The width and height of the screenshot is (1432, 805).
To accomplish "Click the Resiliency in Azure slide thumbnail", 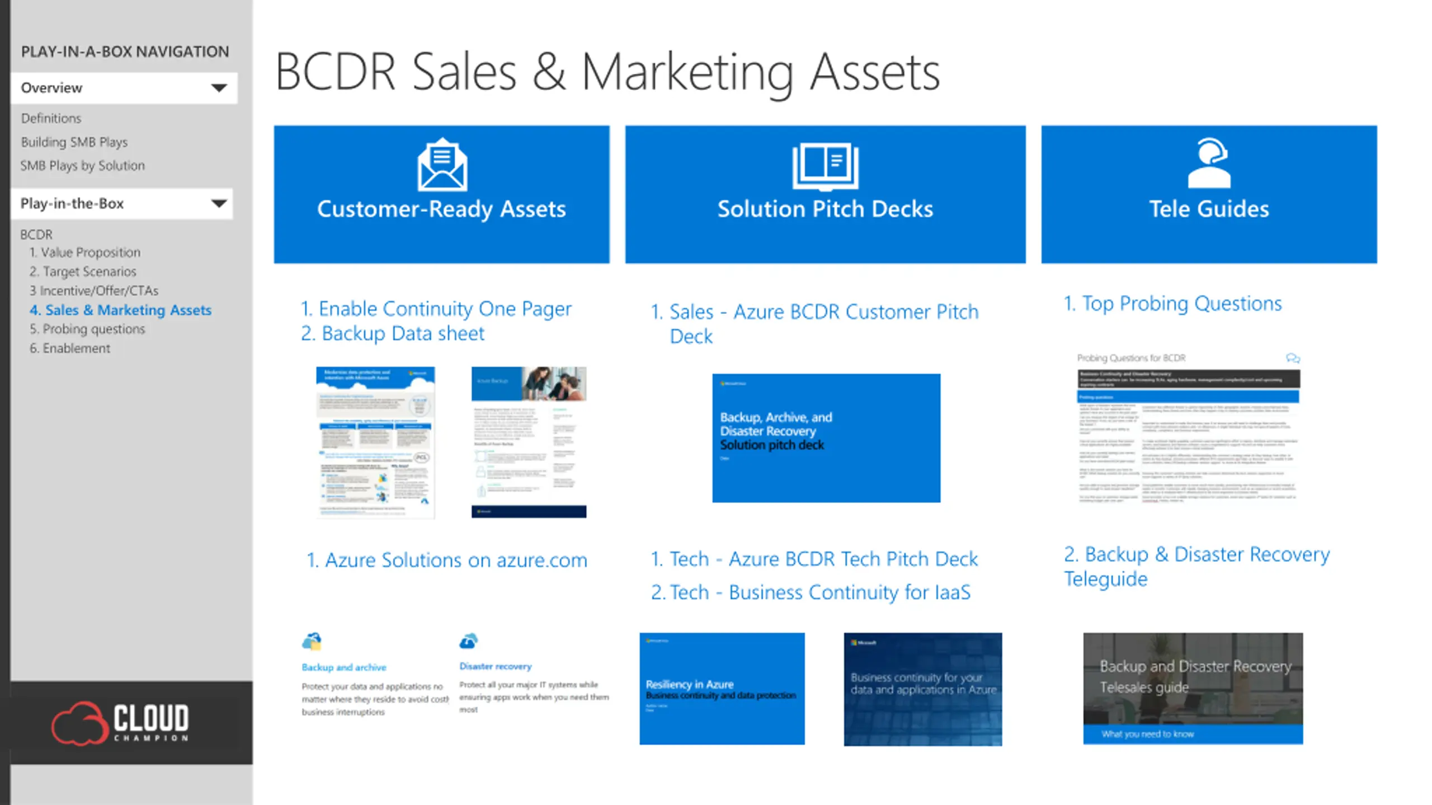I will point(722,689).
